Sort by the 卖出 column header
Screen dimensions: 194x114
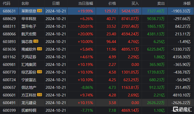point(161,3)
